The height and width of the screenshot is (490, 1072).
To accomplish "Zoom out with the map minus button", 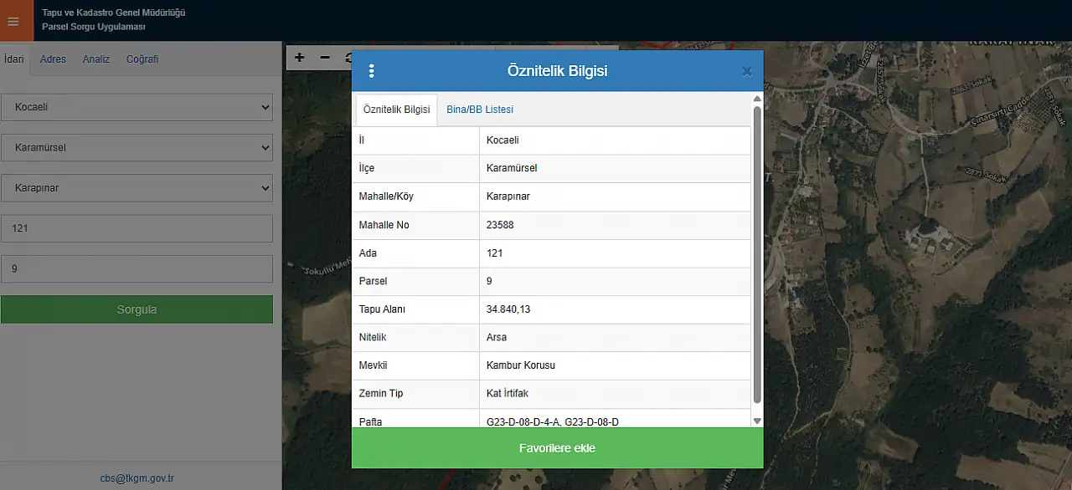I will tap(325, 58).
